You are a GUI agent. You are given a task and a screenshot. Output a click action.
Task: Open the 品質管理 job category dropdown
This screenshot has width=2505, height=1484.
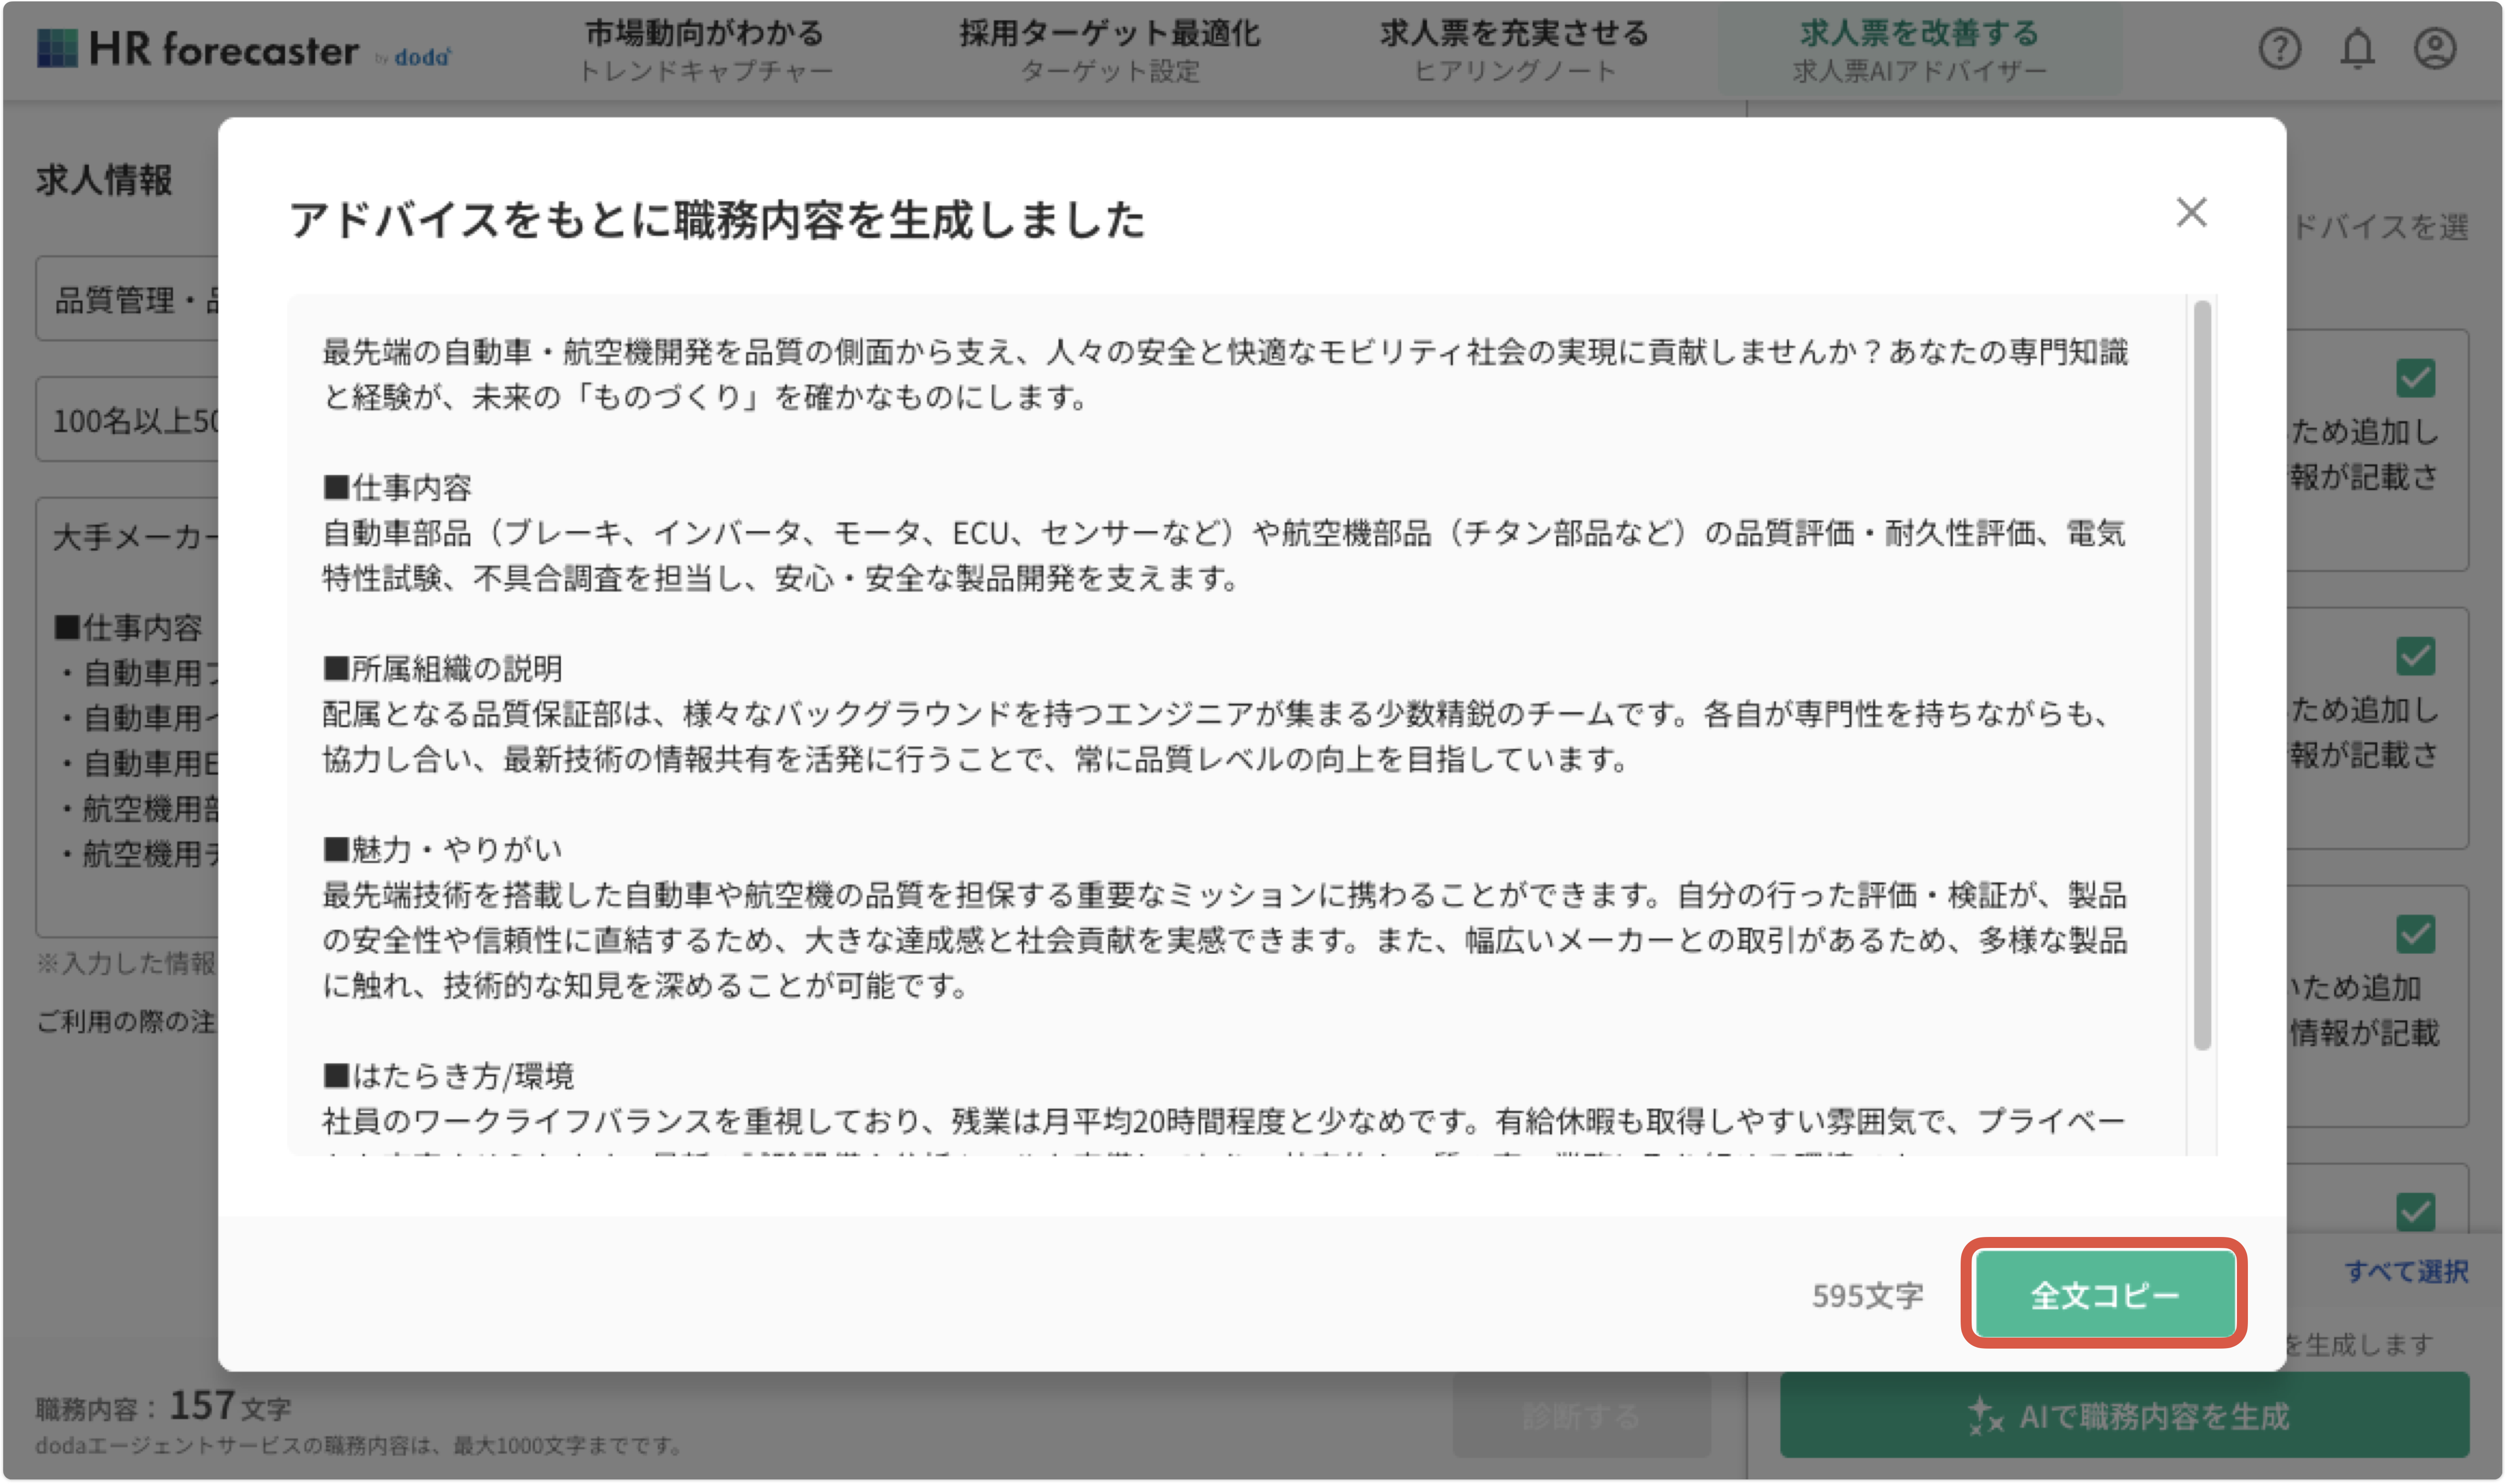click(128, 299)
